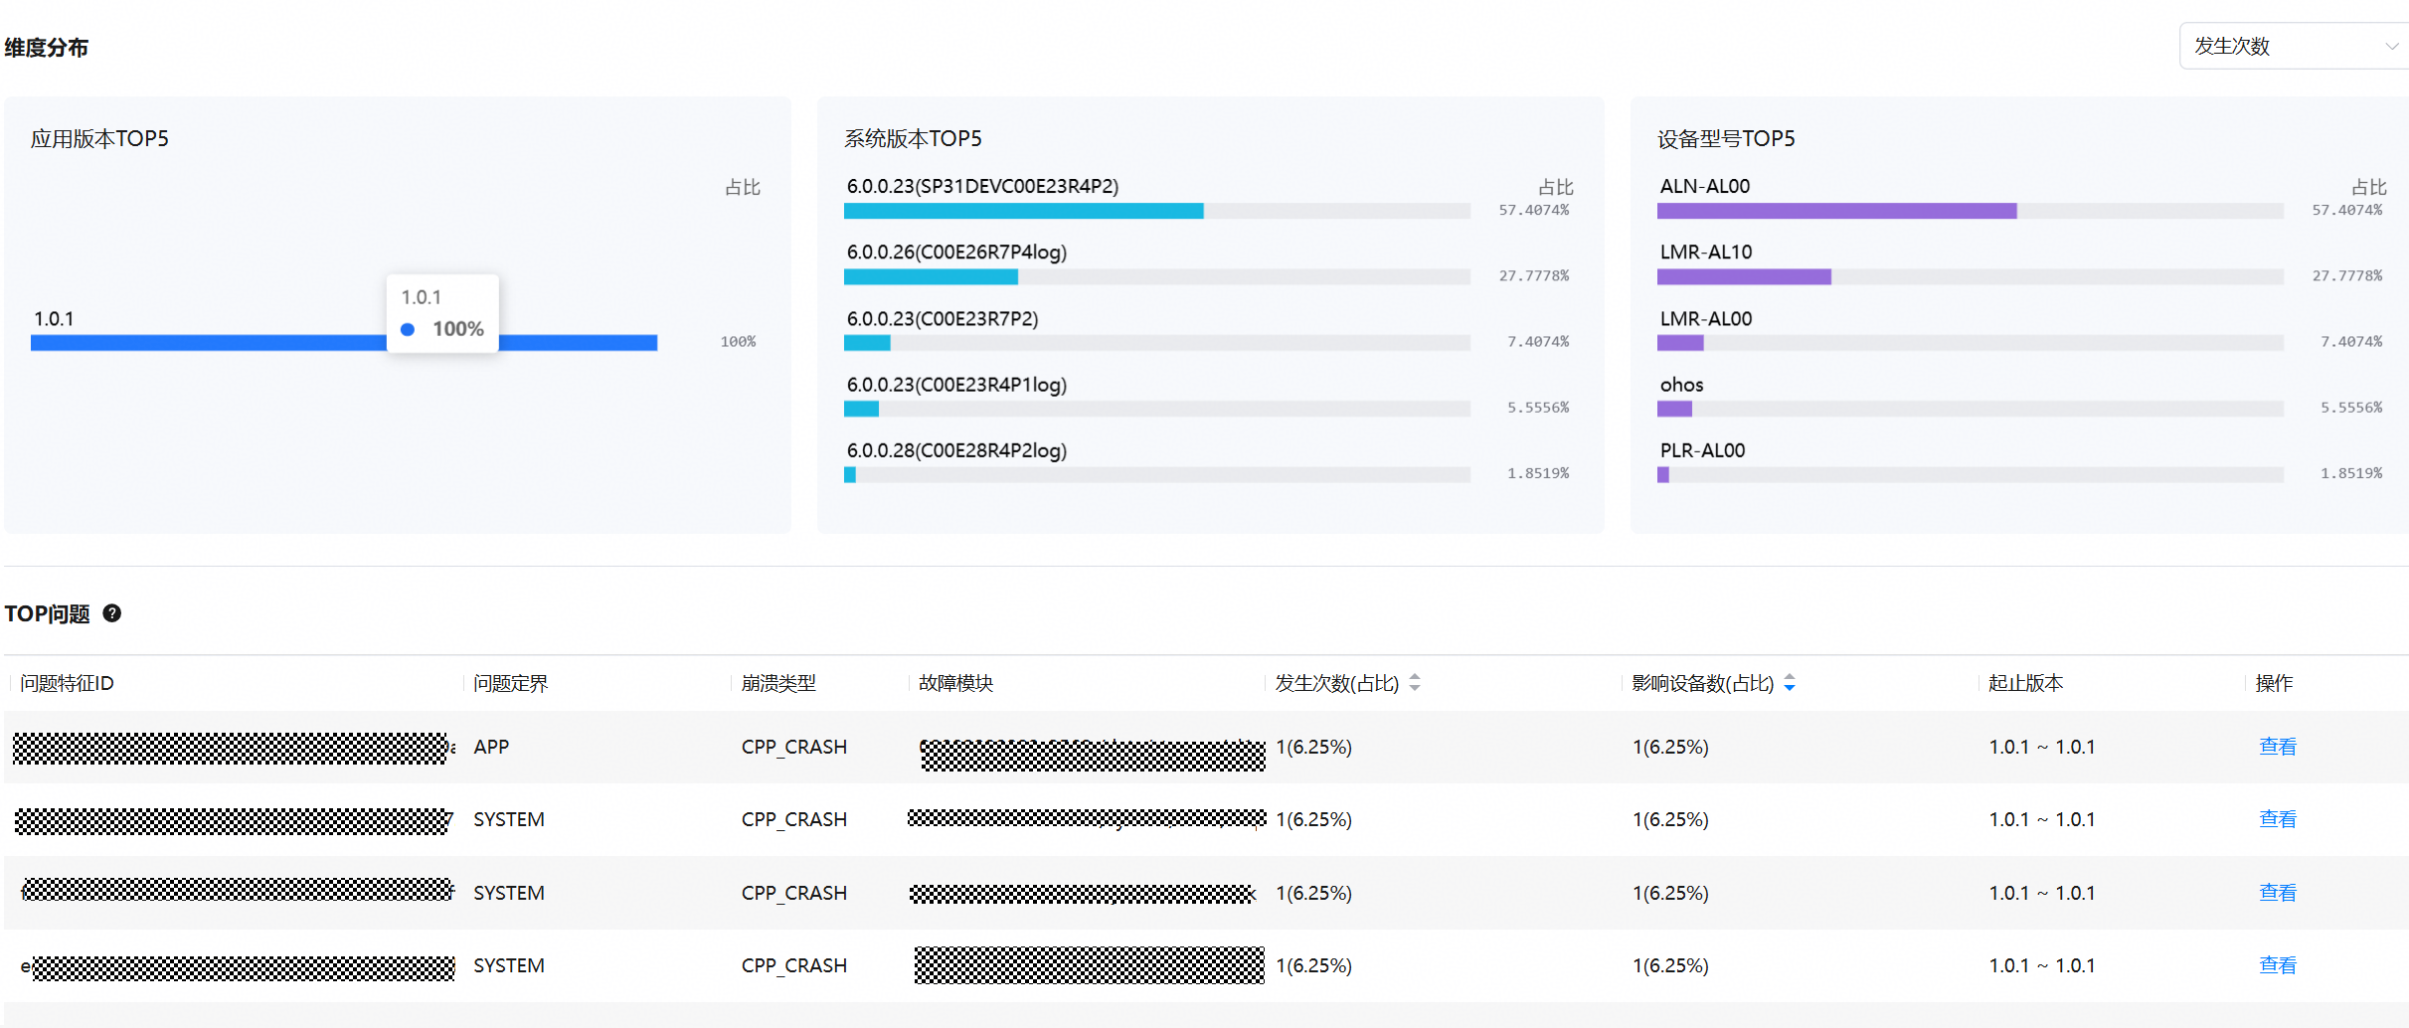Sort by 影响设备数(占比) column arrows
Image resolution: width=2409 pixels, height=1028 pixels.
tap(1790, 683)
